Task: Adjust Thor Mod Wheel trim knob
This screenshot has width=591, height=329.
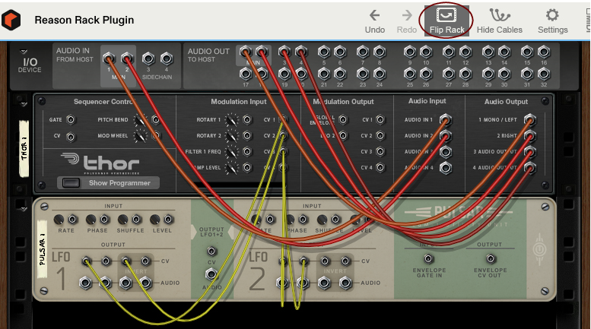Action: point(140,136)
